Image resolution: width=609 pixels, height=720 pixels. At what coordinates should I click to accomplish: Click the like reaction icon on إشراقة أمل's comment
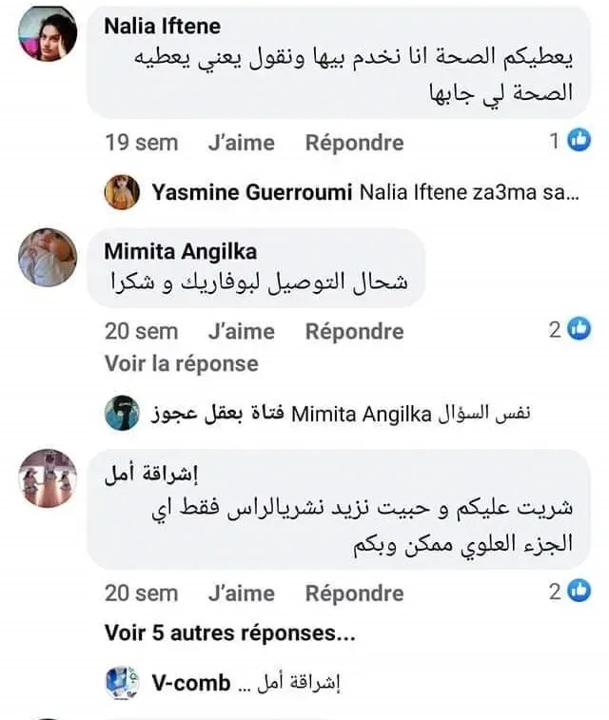click(579, 592)
